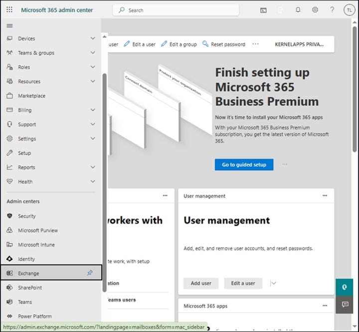Expand the Settings chevron
The height and width of the screenshot is (332, 359).
[x=93, y=139]
